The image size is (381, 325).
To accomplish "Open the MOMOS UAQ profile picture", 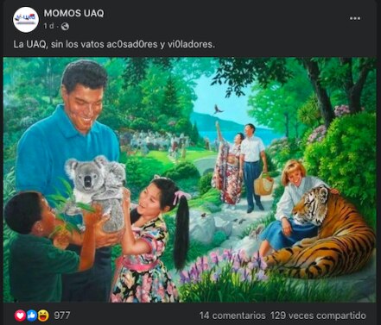I will (26, 19).
